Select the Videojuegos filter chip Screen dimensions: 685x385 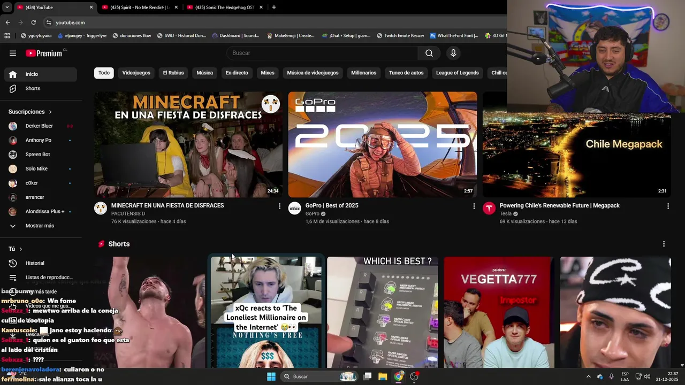136,73
